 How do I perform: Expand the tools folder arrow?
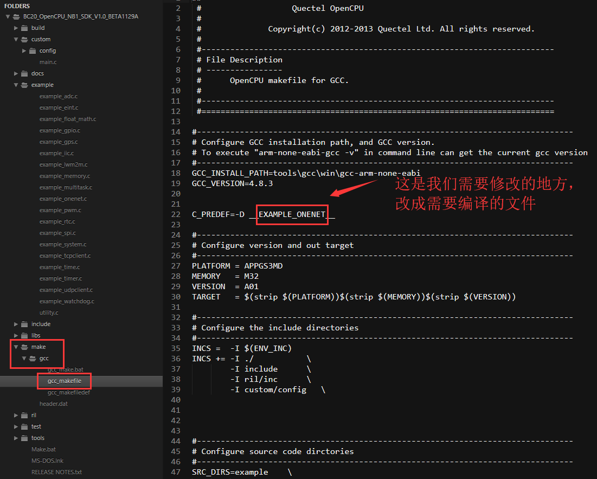point(16,438)
